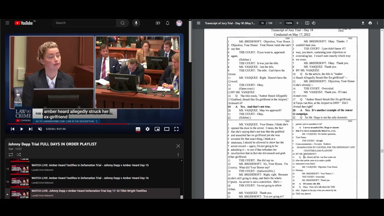
Task: Zoom out the PDF with minus
Action: (x=280, y=23)
